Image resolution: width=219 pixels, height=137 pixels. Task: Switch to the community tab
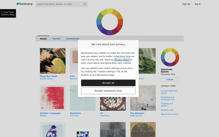click(73, 39)
